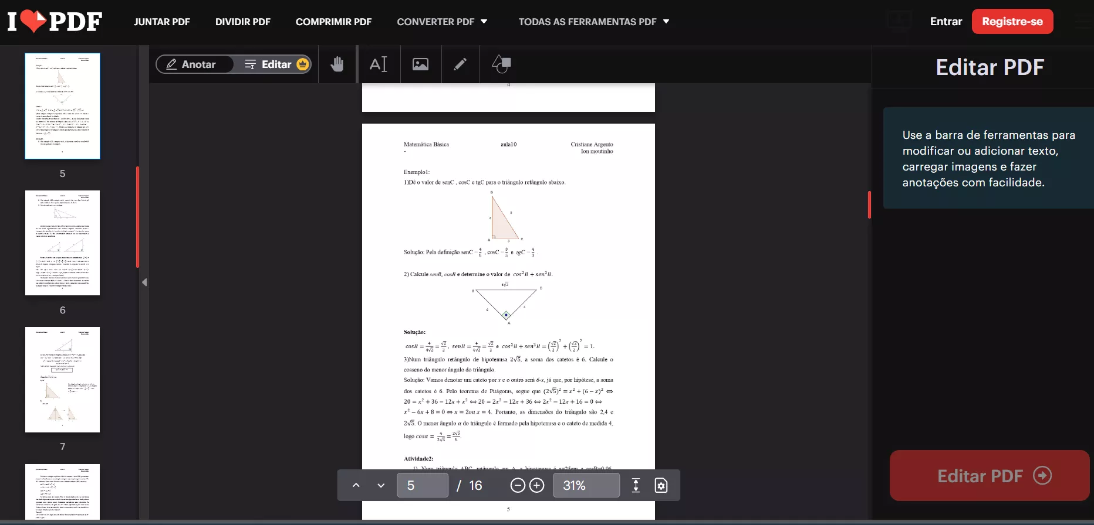Zoom in with the plus icon
The image size is (1094, 525).
[537, 485]
